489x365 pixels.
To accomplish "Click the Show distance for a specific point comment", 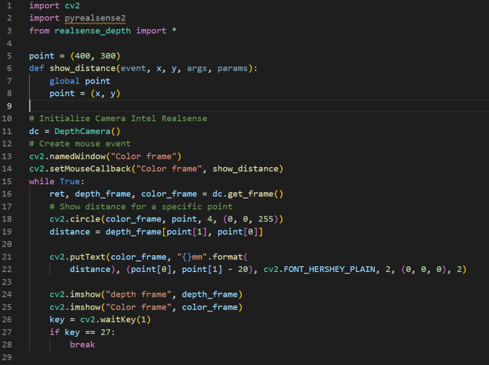I will coord(141,207).
